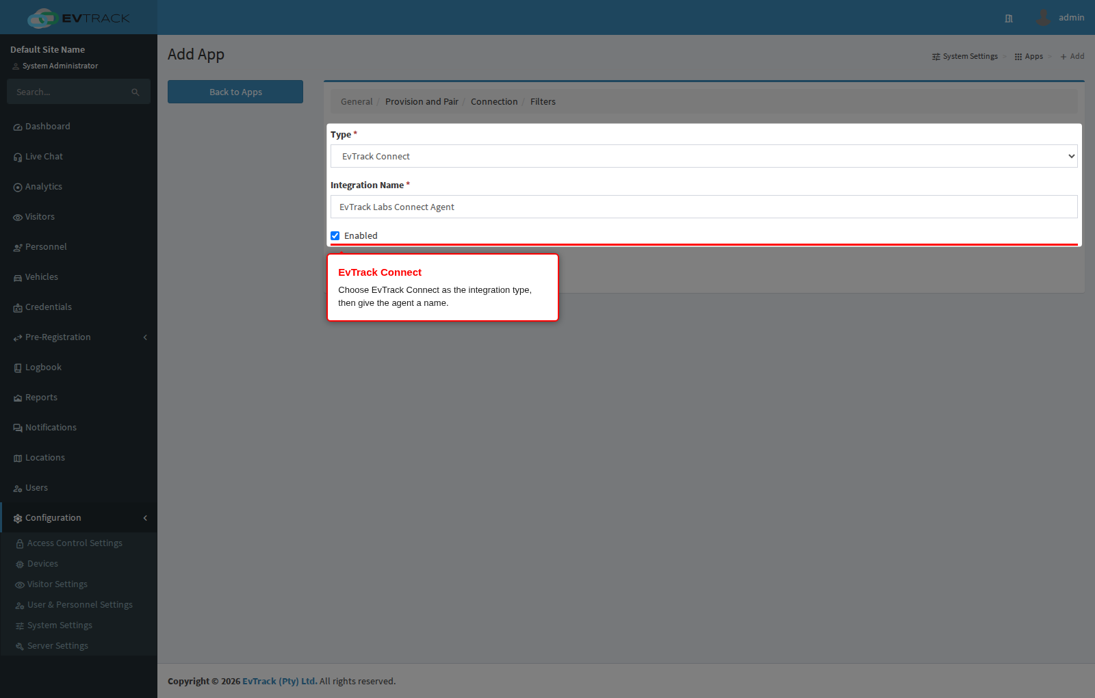Click the Analytics sidebar icon
The height and width of the screenshot is (698, 1095).
pos(18,188)
